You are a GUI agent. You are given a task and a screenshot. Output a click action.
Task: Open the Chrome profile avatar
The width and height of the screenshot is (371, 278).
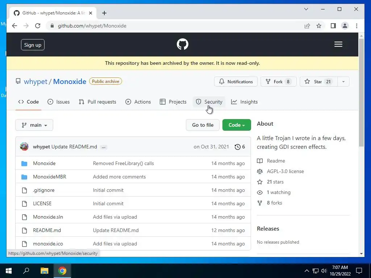[x=345, y=26]
